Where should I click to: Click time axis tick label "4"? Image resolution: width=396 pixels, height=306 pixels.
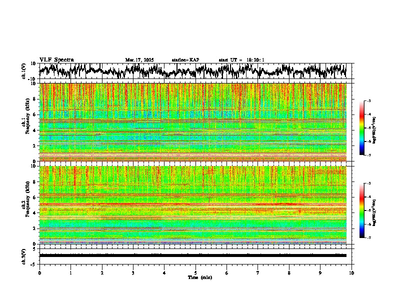pos(164,273)
